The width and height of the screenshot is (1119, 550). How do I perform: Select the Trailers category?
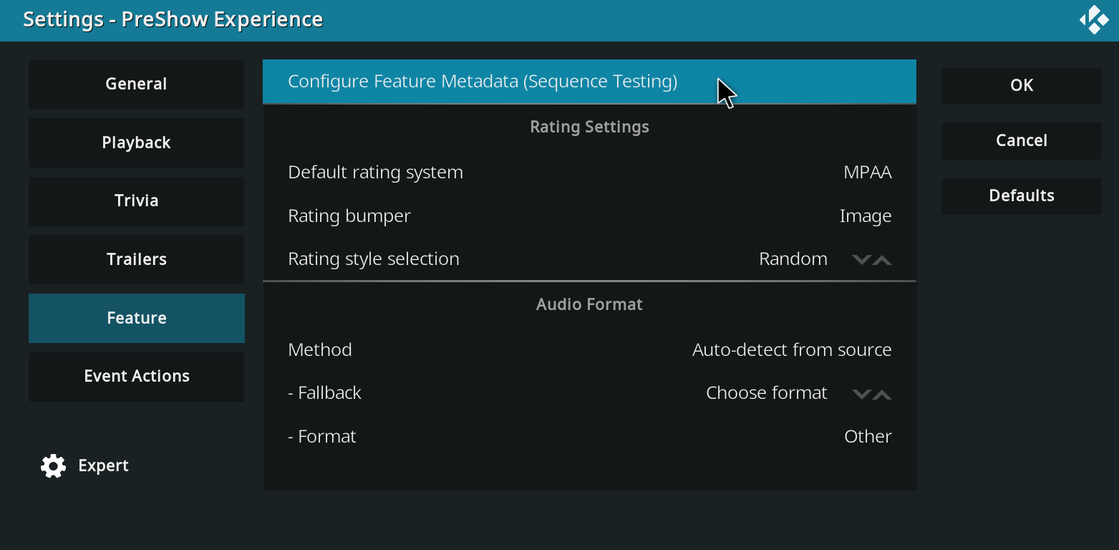136,259
